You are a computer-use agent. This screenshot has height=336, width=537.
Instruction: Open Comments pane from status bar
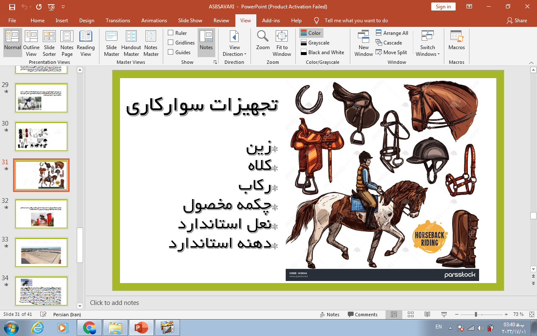click(x=362, y=314)
